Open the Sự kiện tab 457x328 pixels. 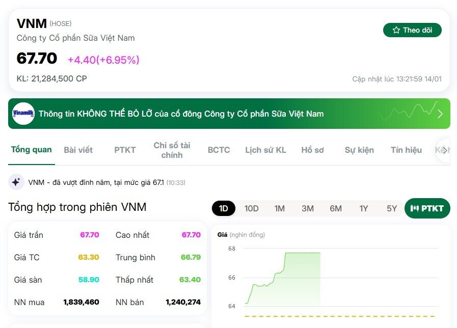[x=359, y=150]
